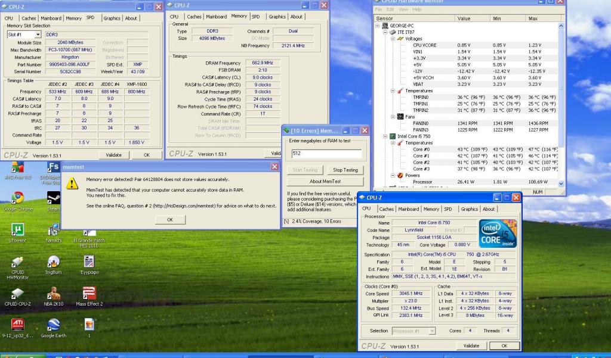Switch to Memory tab in bottom CPU-Z window

pos(431,209)
